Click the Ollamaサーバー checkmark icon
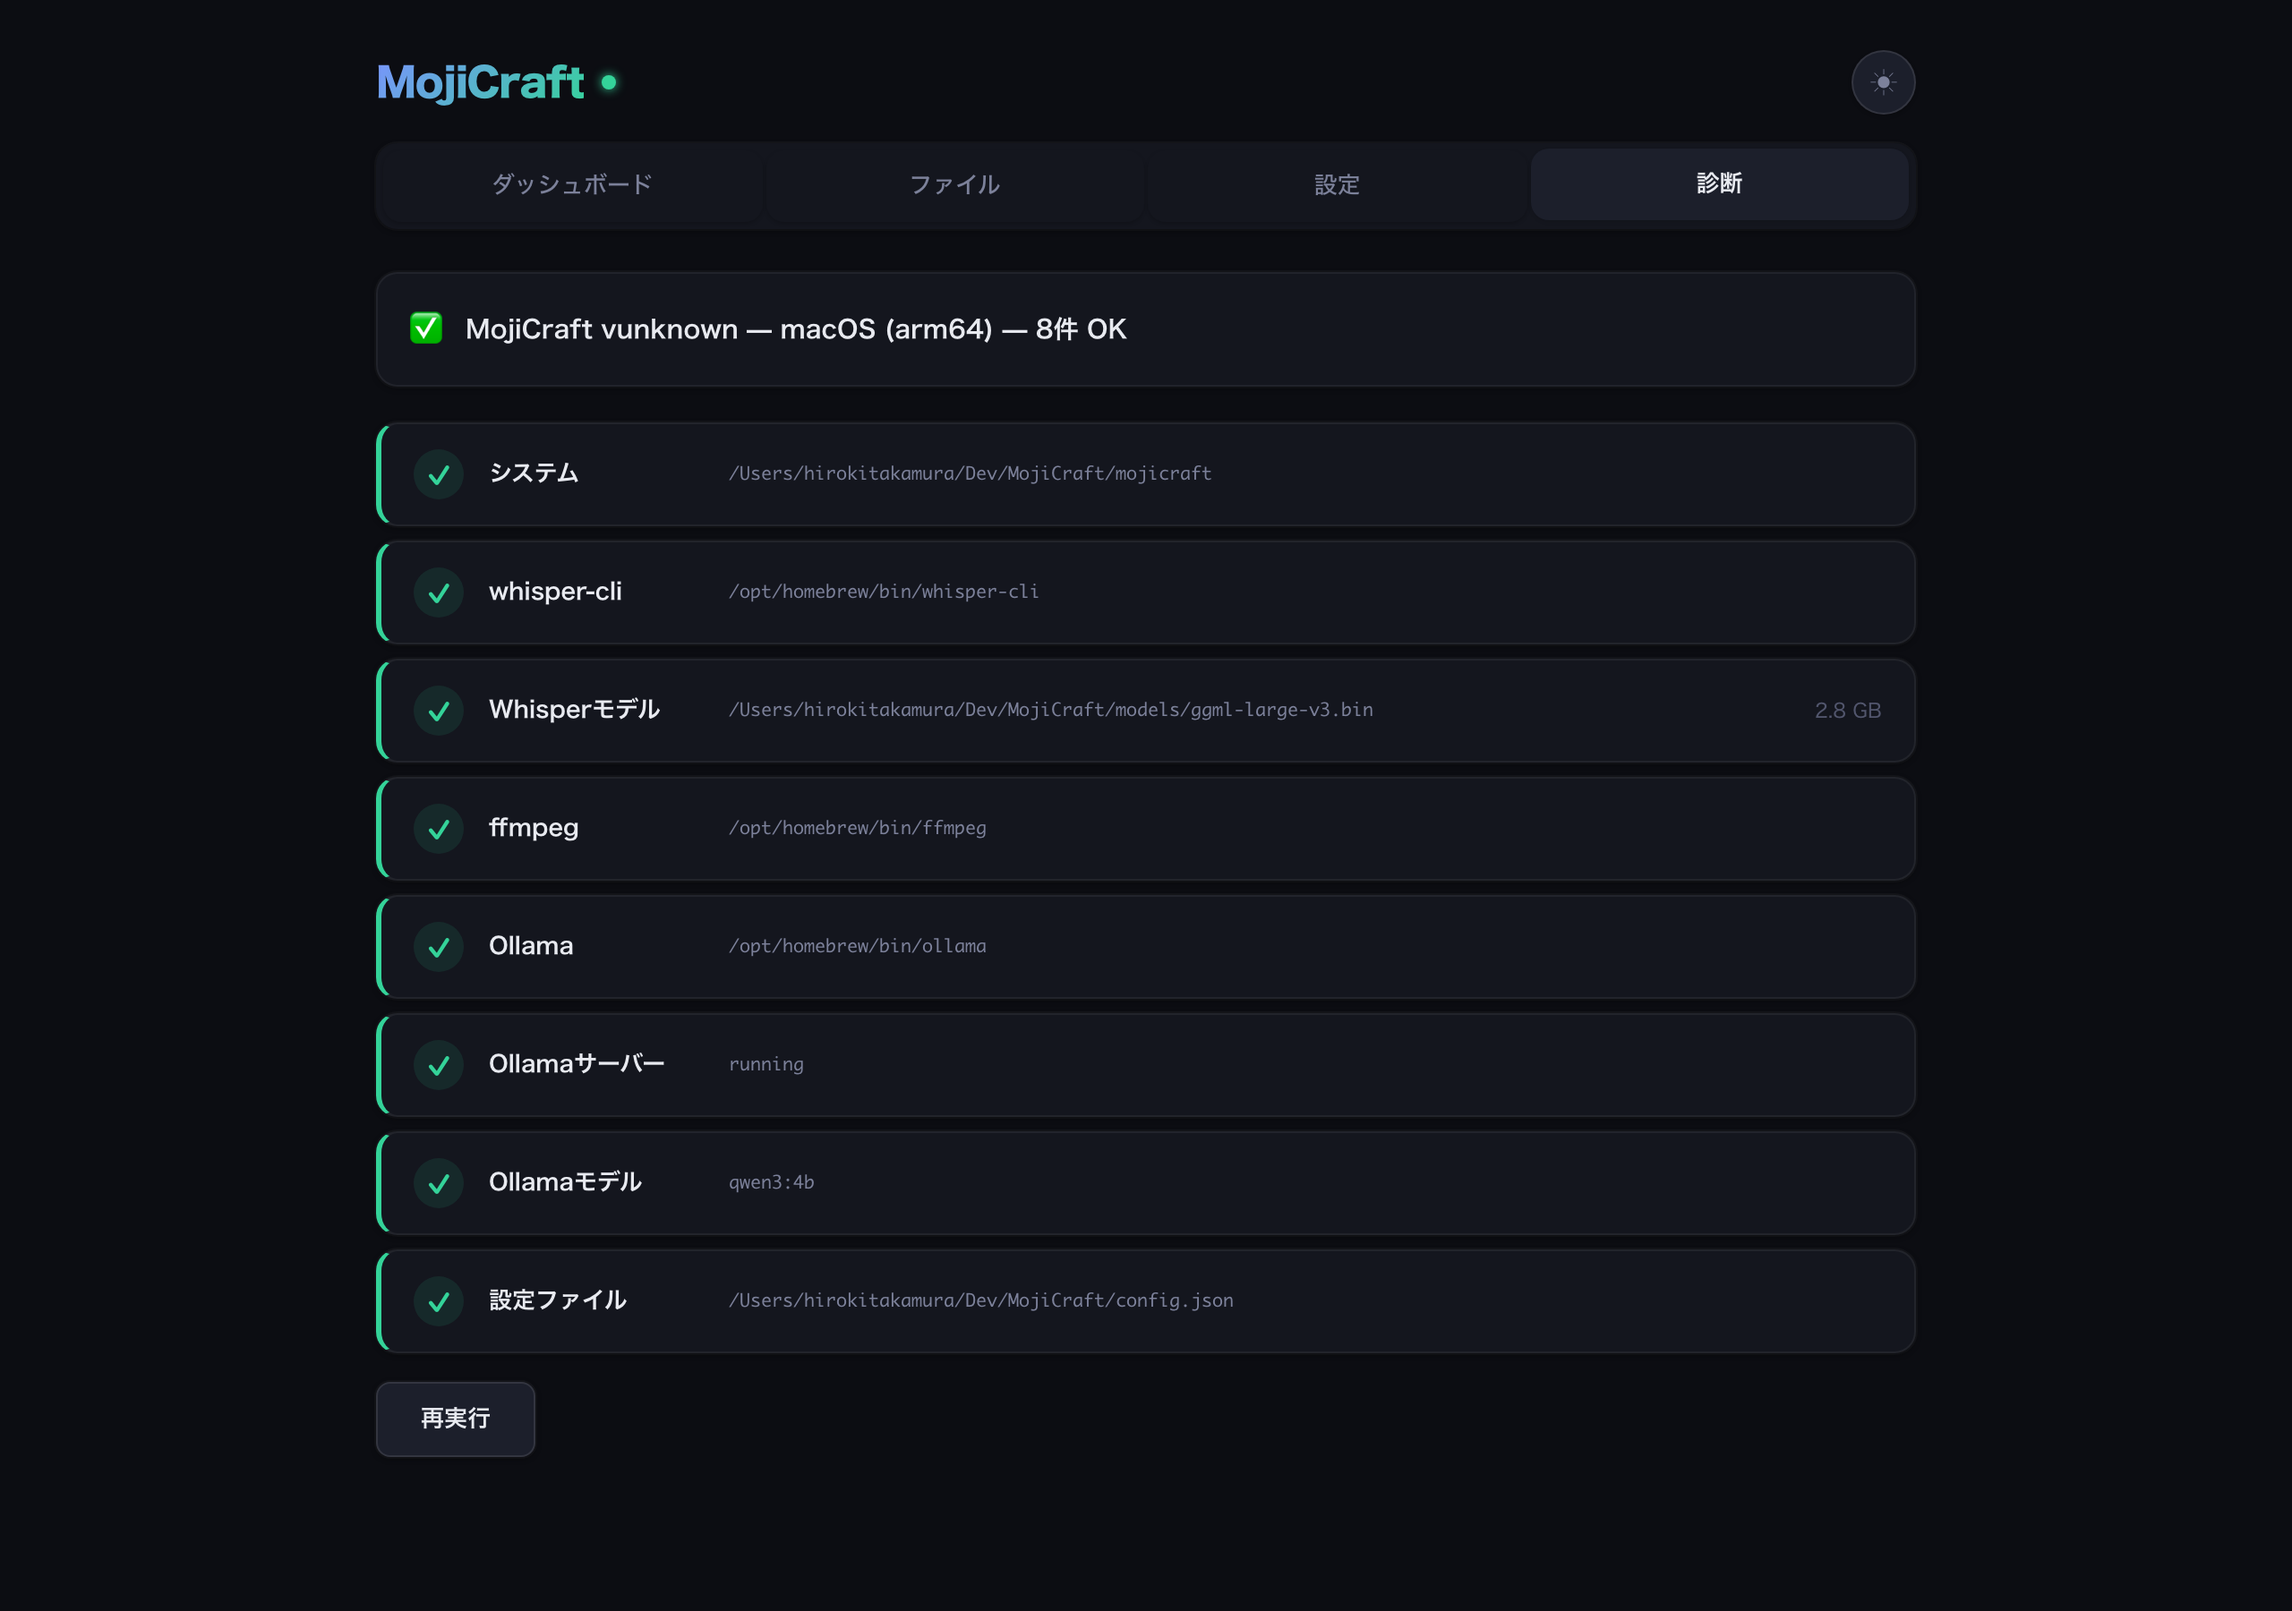Viewport: 2292px width, 1611px height. (438, 1065)
